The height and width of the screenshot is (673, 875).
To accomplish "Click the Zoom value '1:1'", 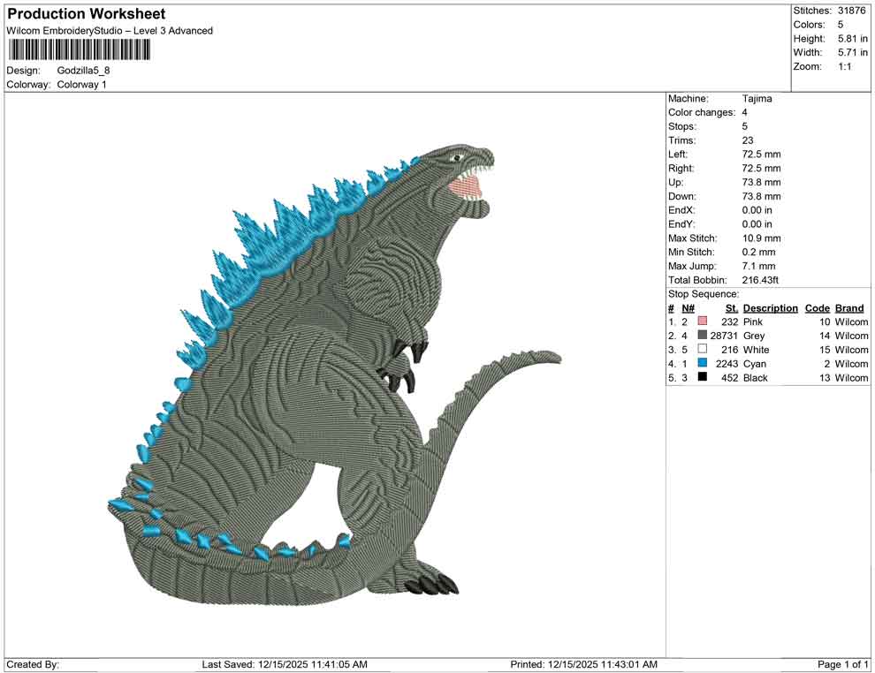I will (844, 66).
